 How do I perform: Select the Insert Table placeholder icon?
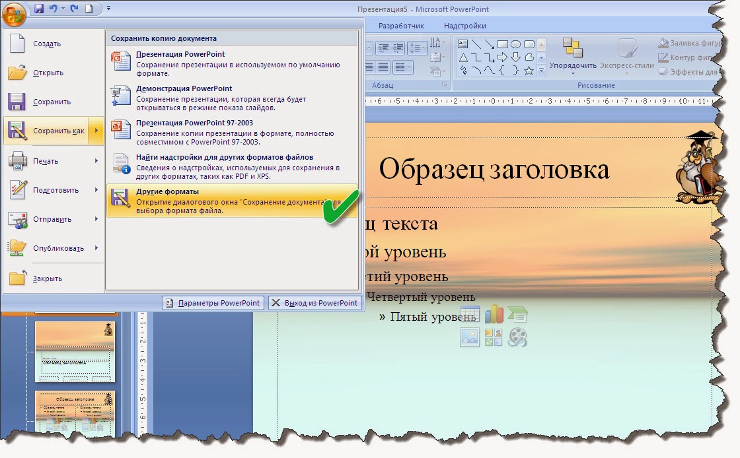470,314
